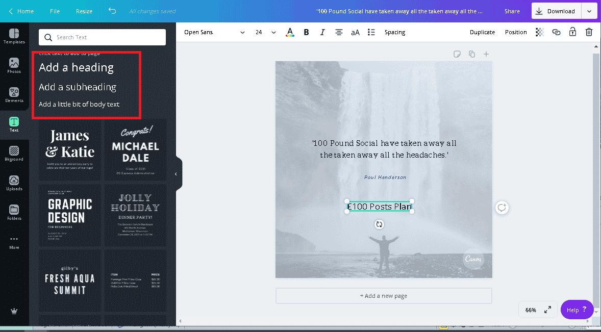Expand the Download options arrow
This screenshot has height=332, width=601.
tap(589, 11)
